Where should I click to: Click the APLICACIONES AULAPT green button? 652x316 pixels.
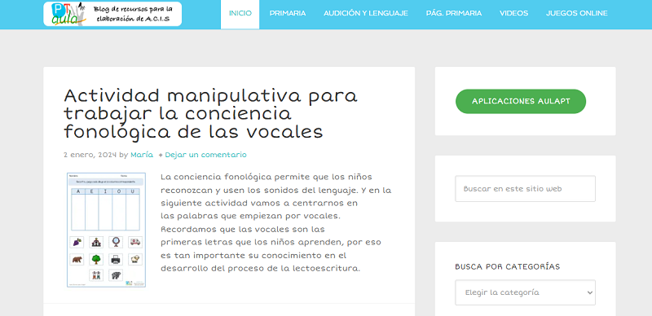coord(521,102)
